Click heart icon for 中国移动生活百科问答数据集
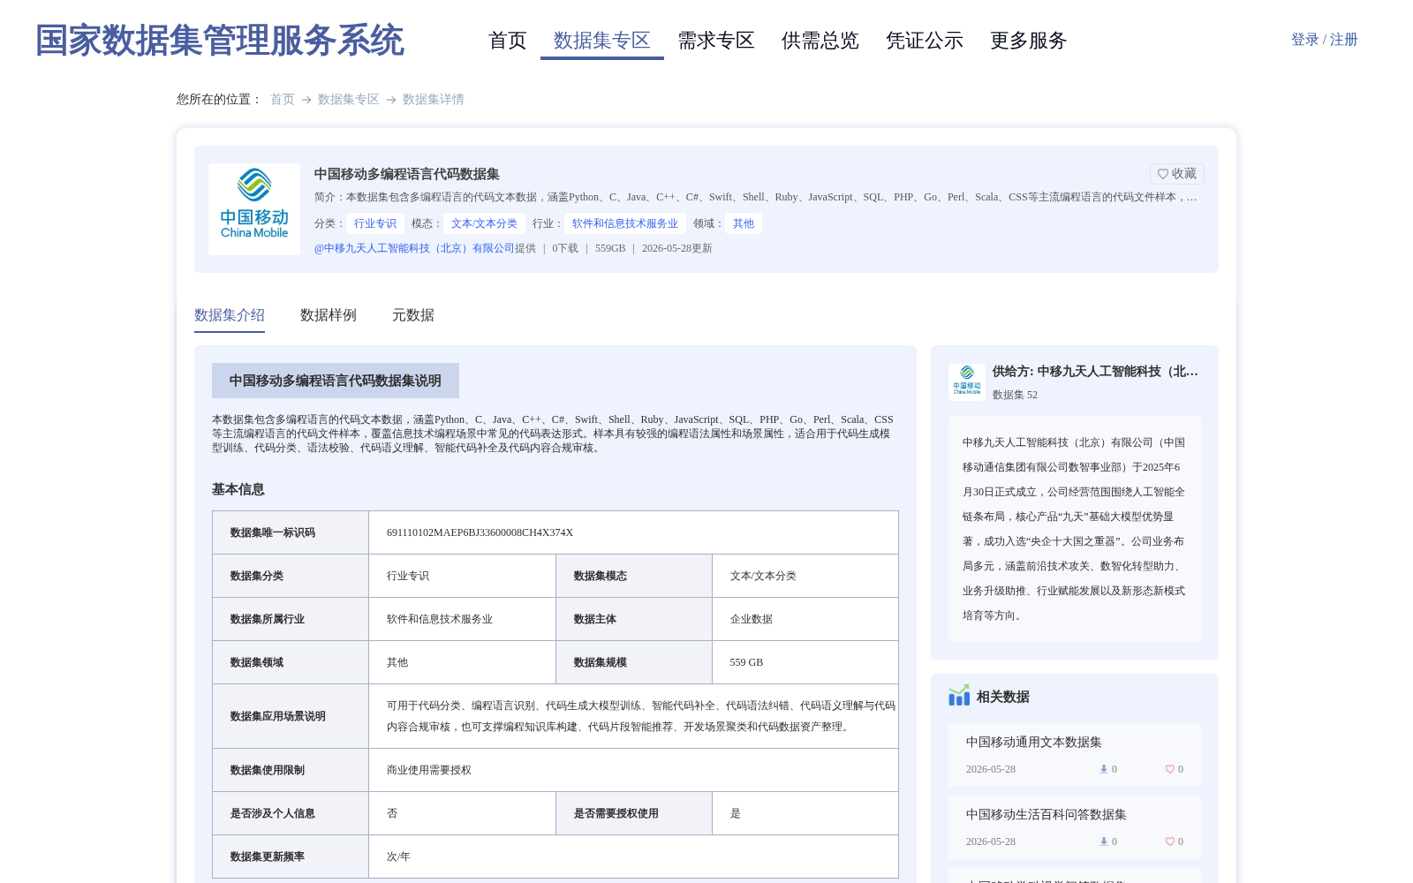 1169,841
